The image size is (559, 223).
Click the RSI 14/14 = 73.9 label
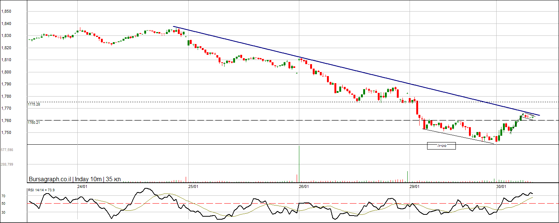pyautogui.click(x=41, y=190)
